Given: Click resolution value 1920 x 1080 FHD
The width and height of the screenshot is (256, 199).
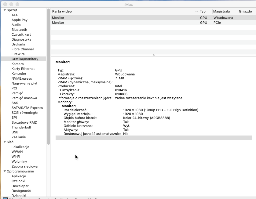Looking at the screenshot, I should pyautogui.click(x=161, y=110).
